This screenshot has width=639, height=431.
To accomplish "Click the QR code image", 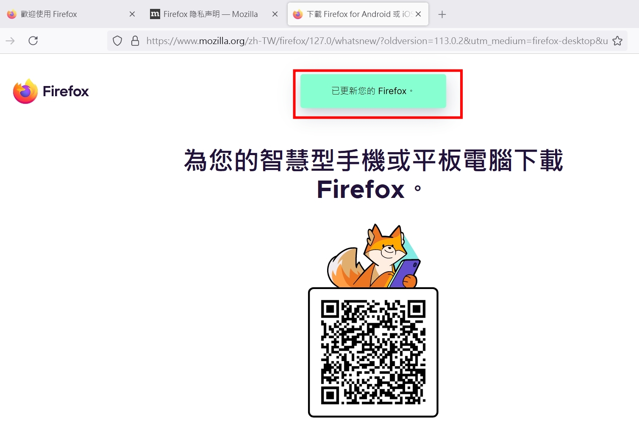I will [373, 352].
